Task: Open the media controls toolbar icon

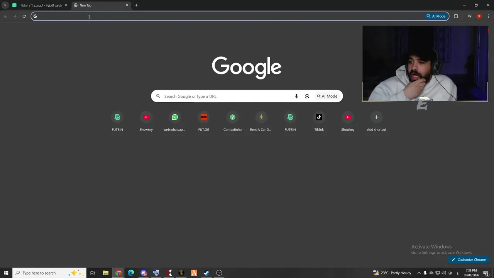Action: 470,16
